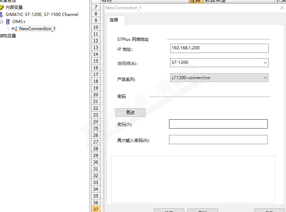Select row header 20
The image size is (286, 212).
click(96, 95)
